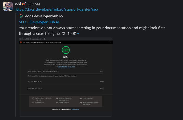
Task: Open the docs.developerhub.io/support-center/seo URL
Action: [56, 9]
